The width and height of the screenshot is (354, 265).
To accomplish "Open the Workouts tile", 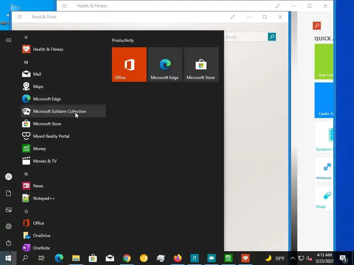I will pos(324,170).
